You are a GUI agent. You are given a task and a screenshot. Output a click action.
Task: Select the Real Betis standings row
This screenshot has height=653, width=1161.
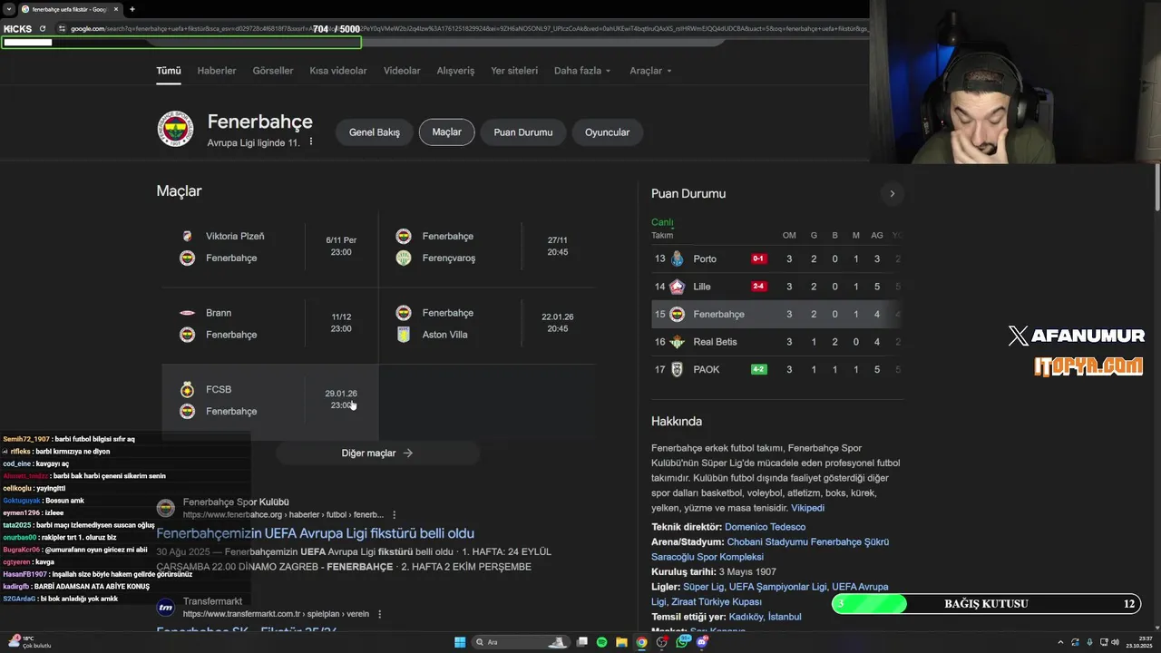point(777,342)
